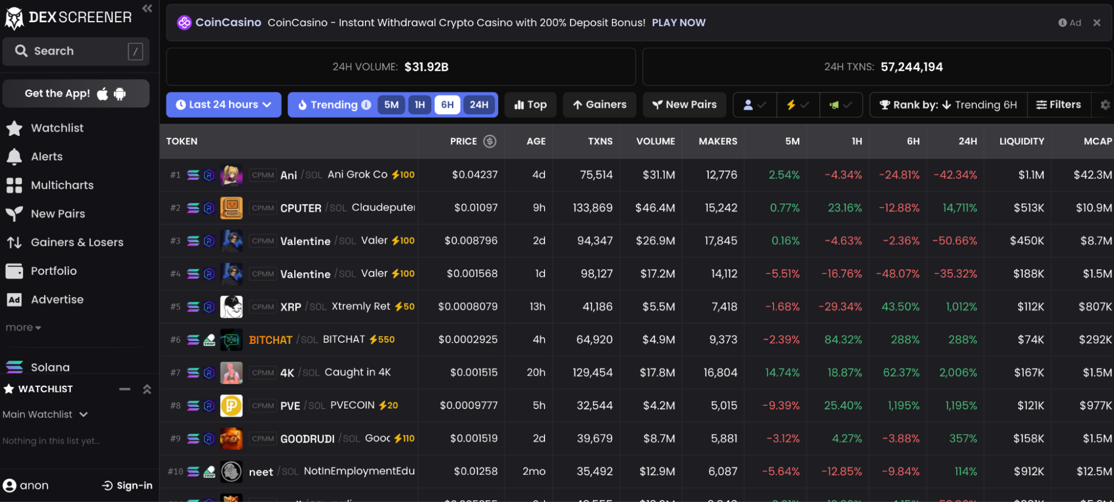Click in the Search input field
The width and height of the screenshot is (1114, 502).
(76, 51)
